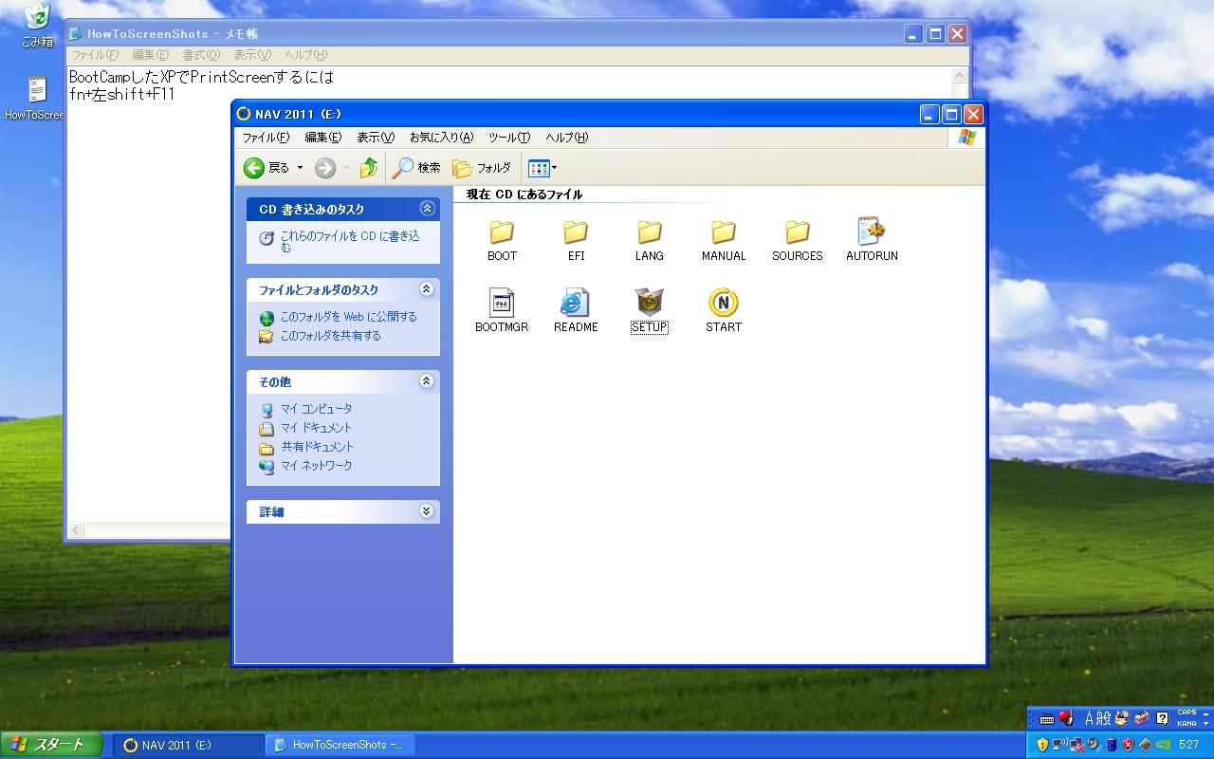Collapse the その他 panel
The width and height of the screenshot is (1214, 759).
click(427, 380)
